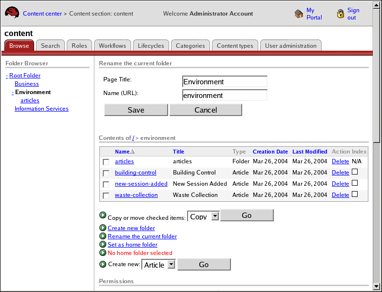Image resolution: width=382 pixels, height=292 pixels.
Task: Open the Categories tab
Action: click(190, 46)
